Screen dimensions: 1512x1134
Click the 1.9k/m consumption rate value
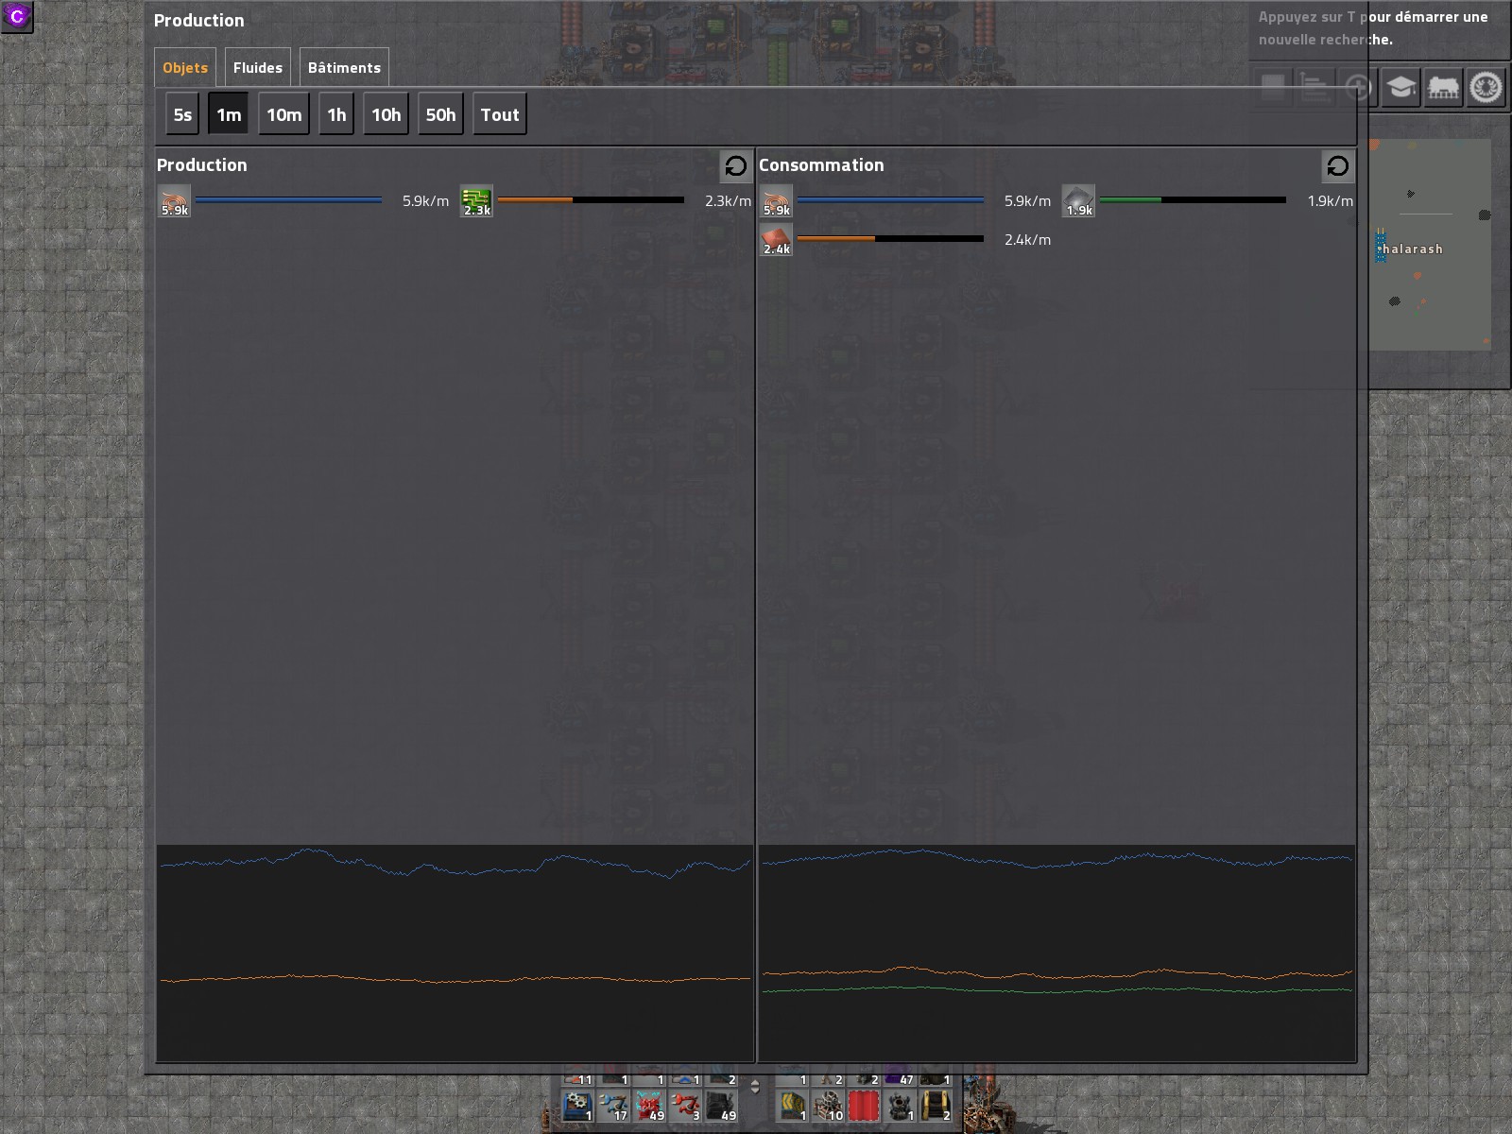(x=1330, y=201)
